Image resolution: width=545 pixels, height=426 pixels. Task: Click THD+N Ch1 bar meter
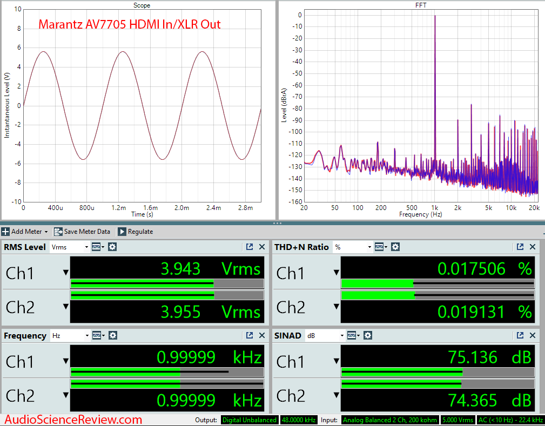(438, 284)
